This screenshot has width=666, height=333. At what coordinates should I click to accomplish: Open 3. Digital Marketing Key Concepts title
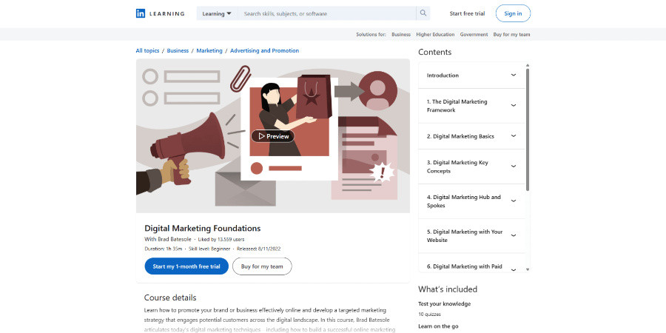coord(457,166)
